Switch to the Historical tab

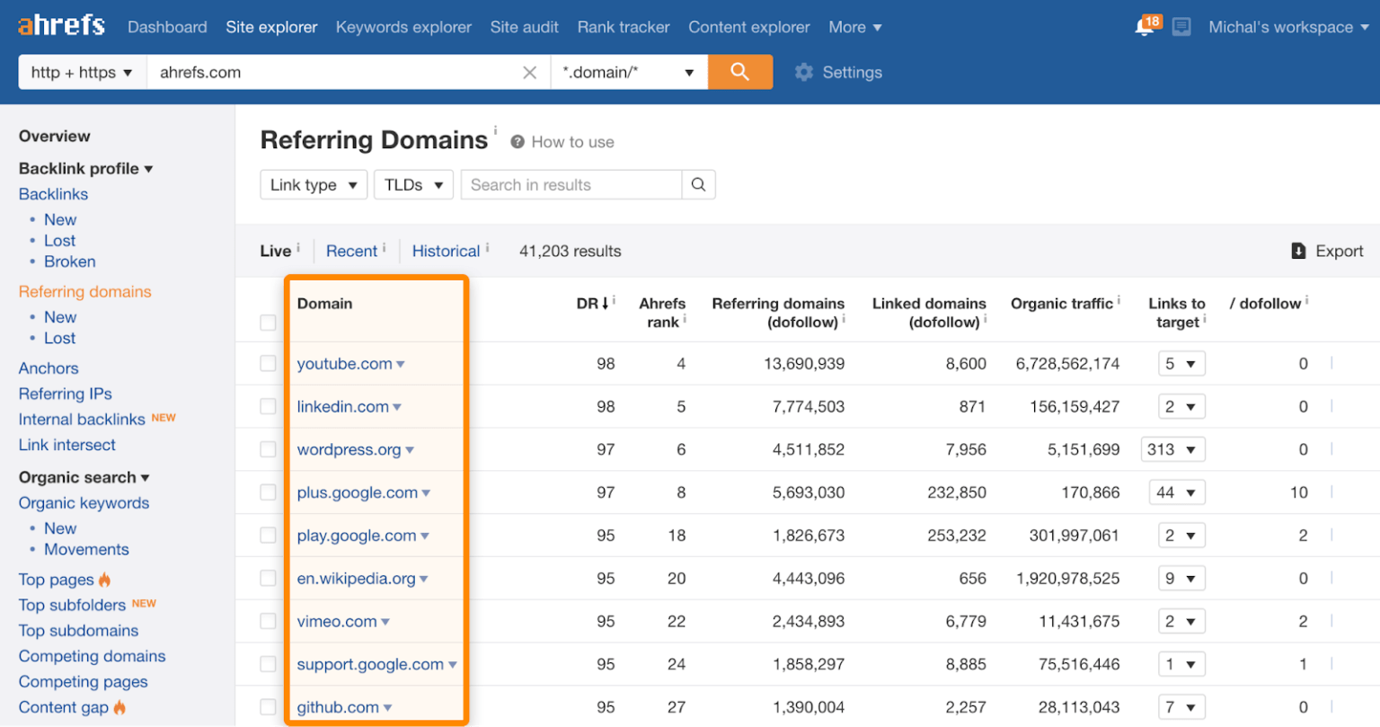point(446,252)
